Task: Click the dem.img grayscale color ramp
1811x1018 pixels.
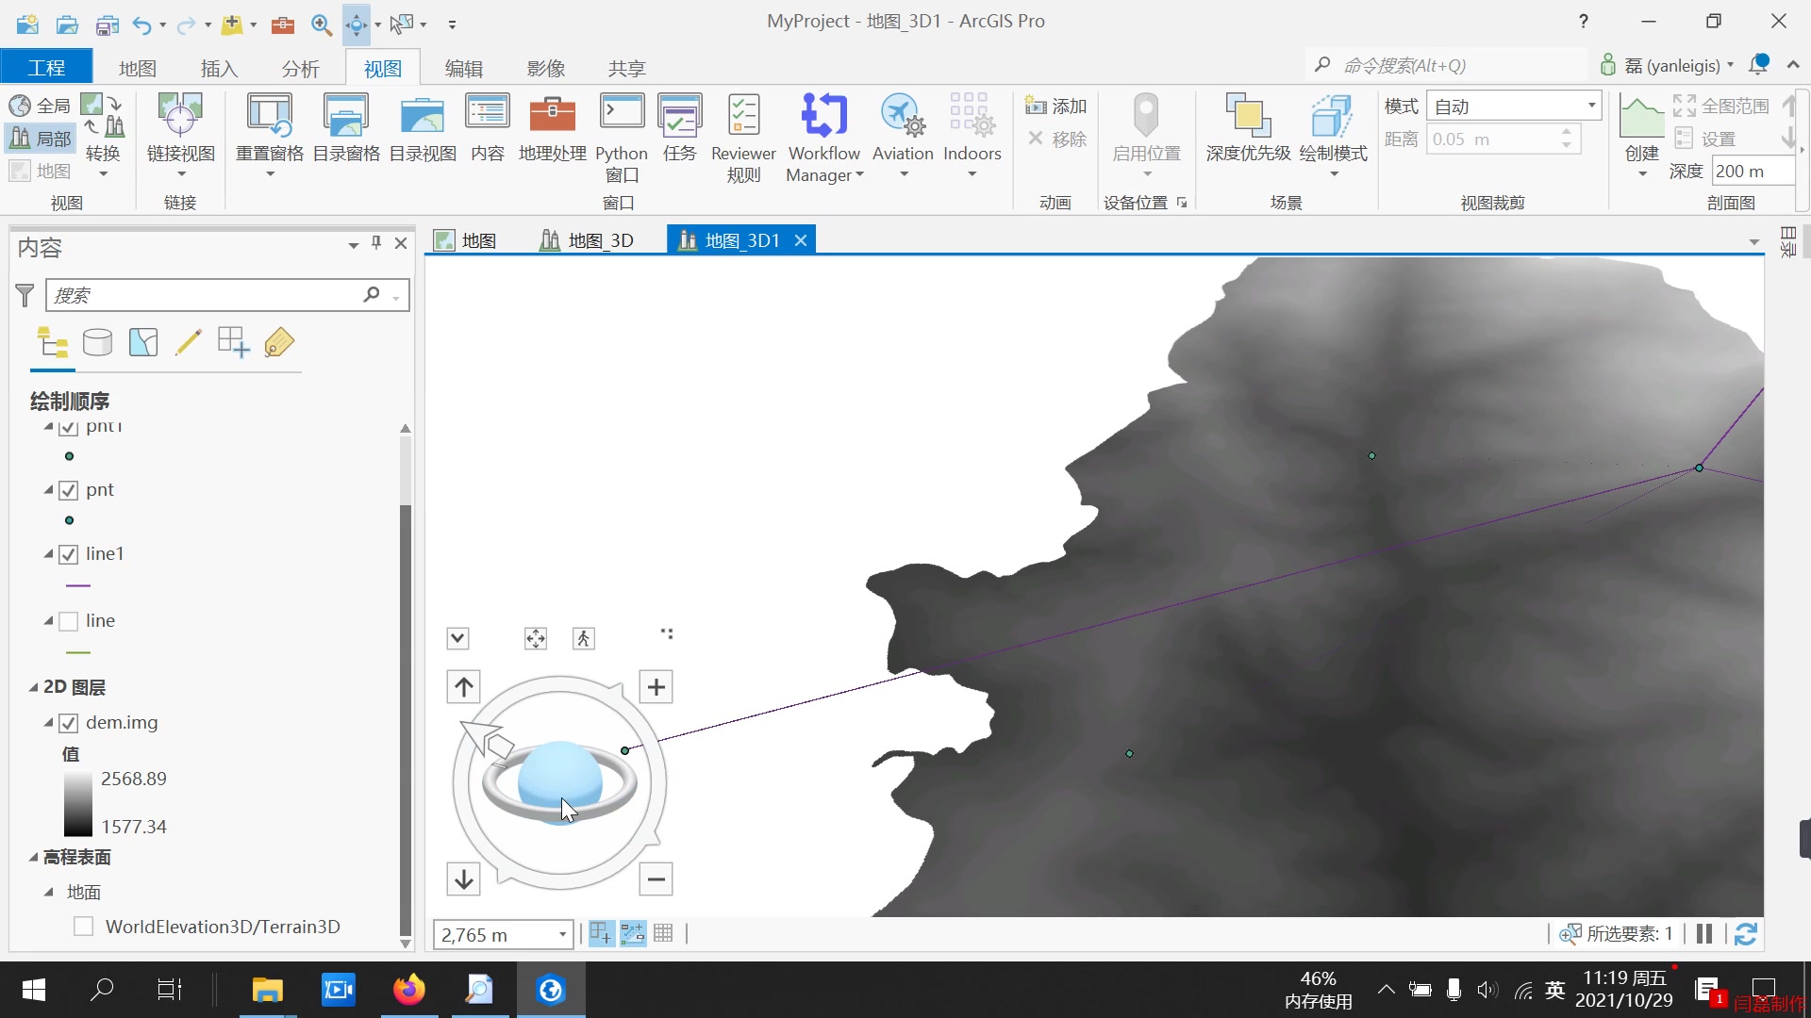Action: pos(77,802)
